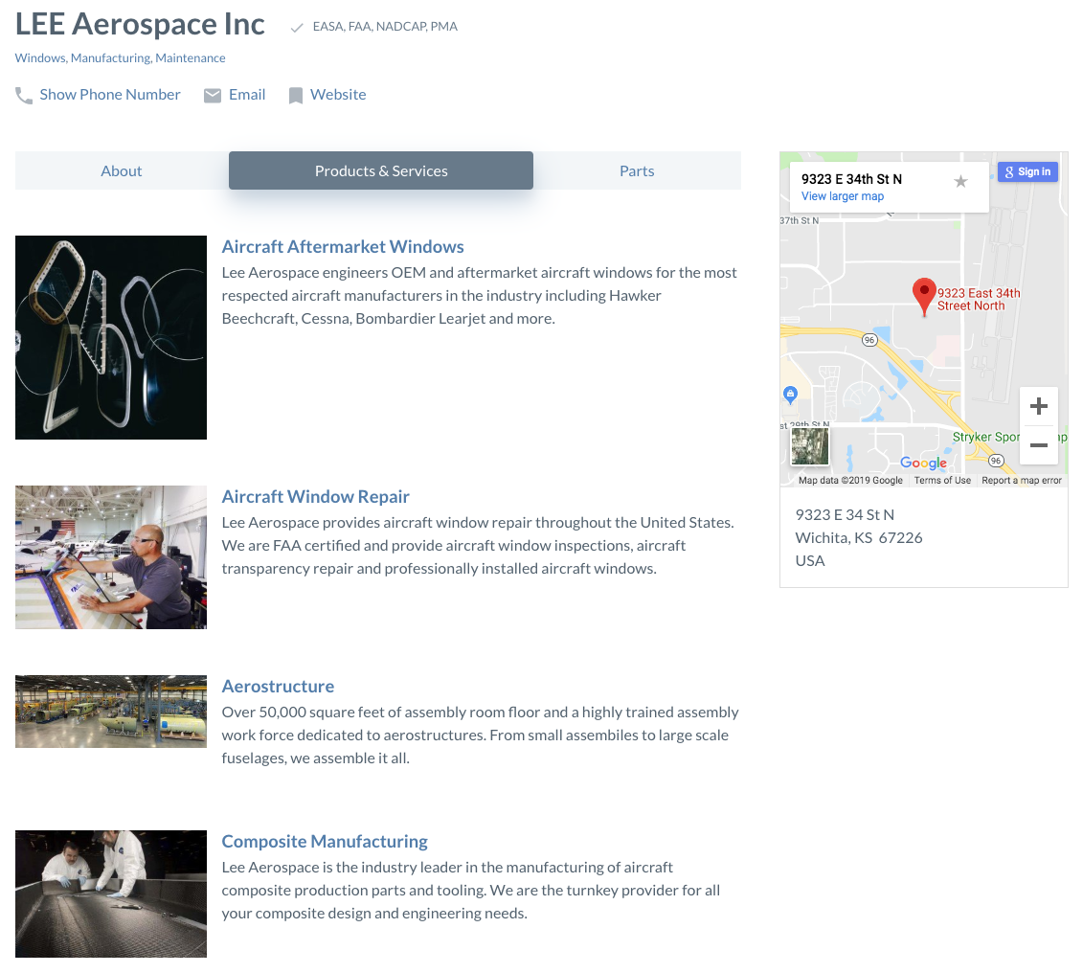Click the website bookmark icon
The image size is (1083, 973).
[x=296, y=96]
